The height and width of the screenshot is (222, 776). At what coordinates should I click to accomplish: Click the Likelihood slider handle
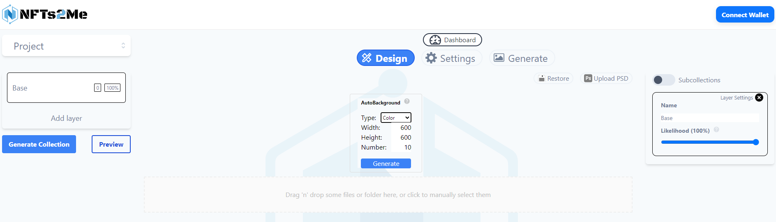(755, 142)
